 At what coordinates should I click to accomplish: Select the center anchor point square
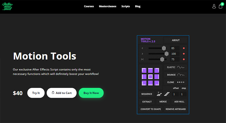[x=151, y=76]
